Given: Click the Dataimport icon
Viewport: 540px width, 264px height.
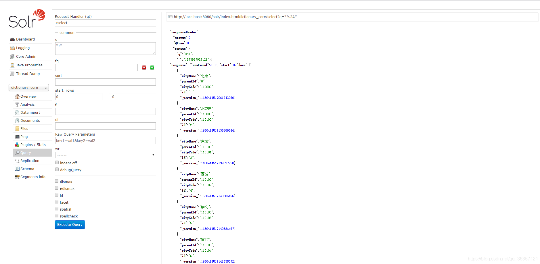Looking at the screenshot, I should (17, 113).
